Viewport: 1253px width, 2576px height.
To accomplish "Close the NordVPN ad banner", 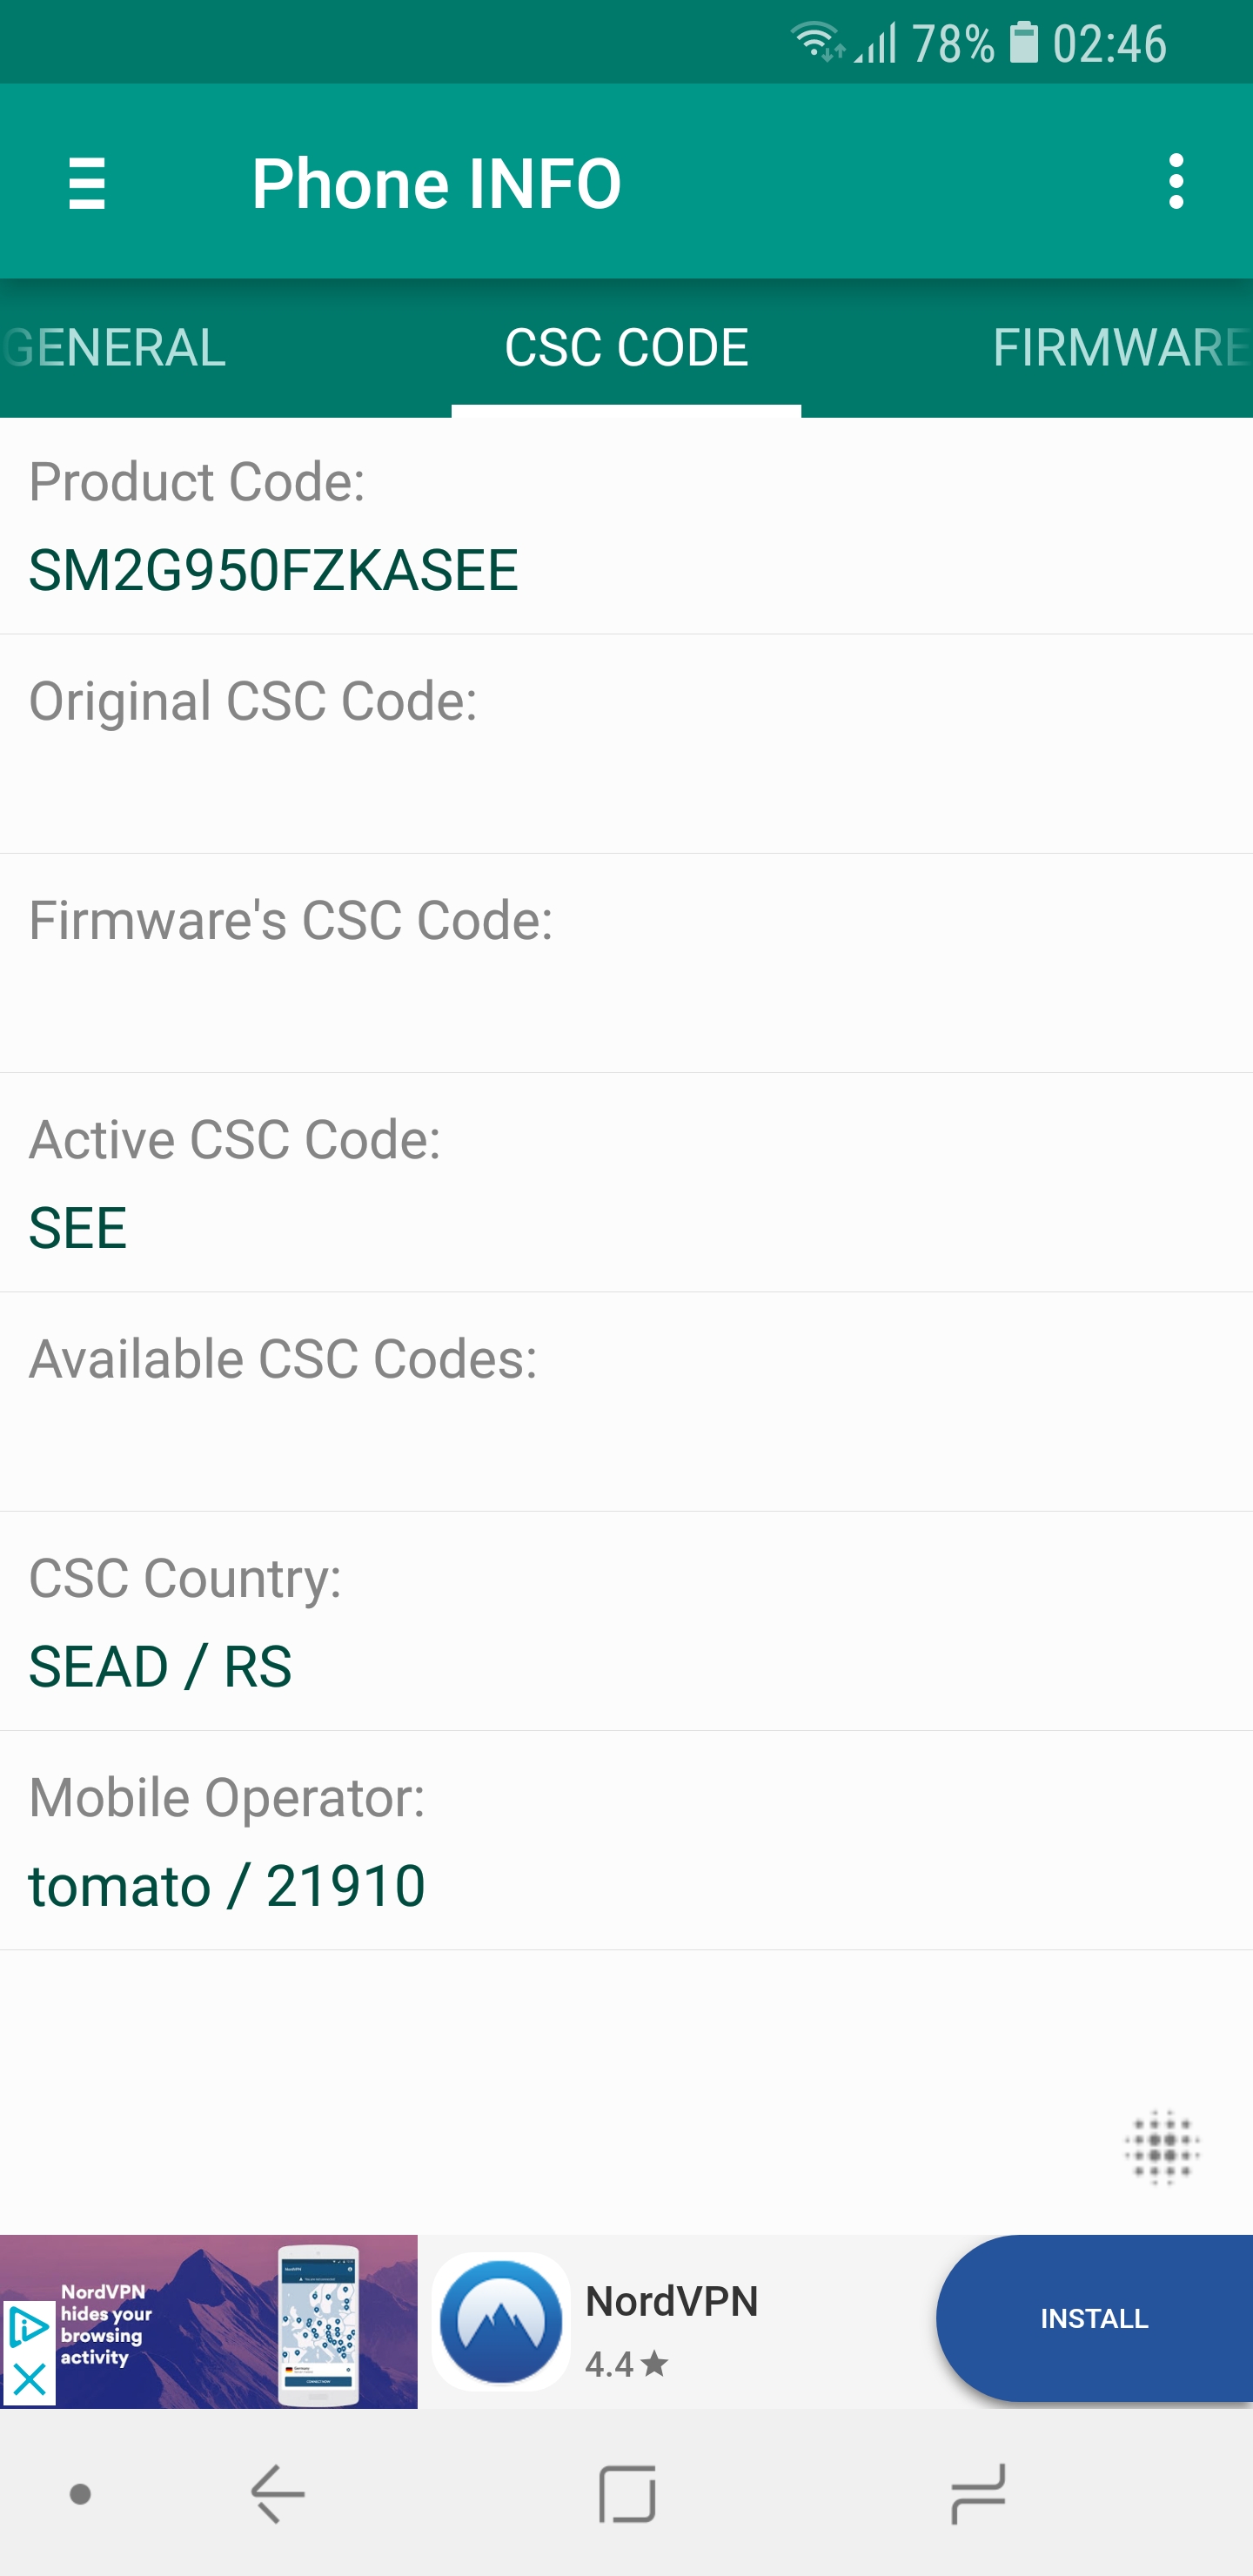I will pos(29,2381).
